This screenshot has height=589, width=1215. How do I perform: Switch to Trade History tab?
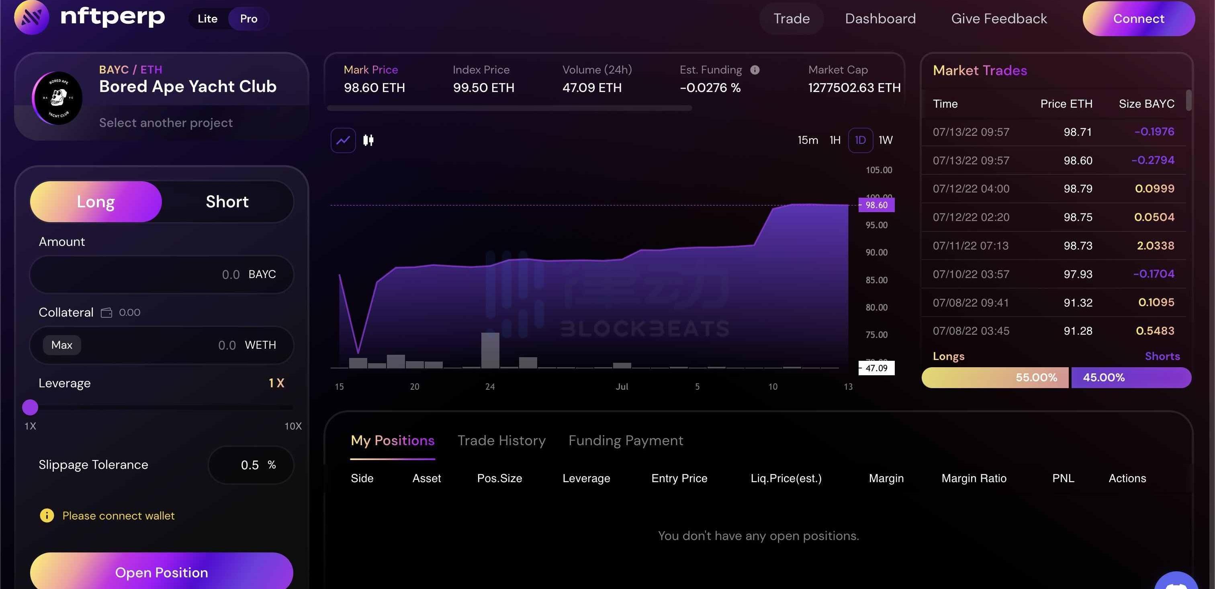[x=501, y=440]
